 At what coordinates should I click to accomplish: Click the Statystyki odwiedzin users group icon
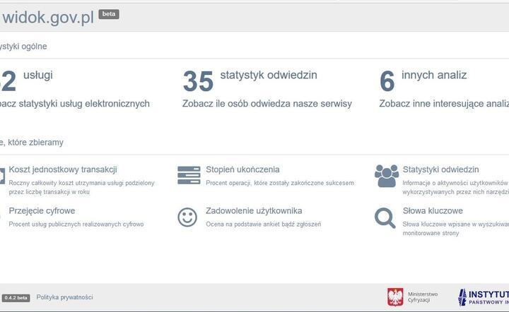pos(387,176)
